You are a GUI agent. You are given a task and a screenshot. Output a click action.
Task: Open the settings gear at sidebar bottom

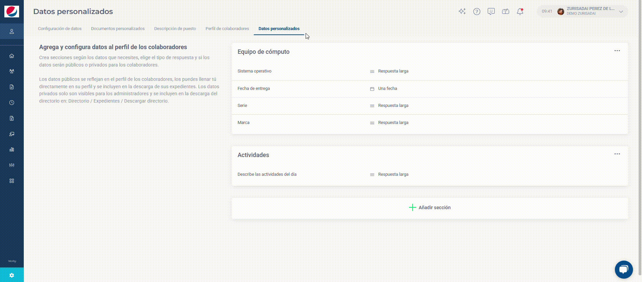pyautogui.click(x=12, y=275)
